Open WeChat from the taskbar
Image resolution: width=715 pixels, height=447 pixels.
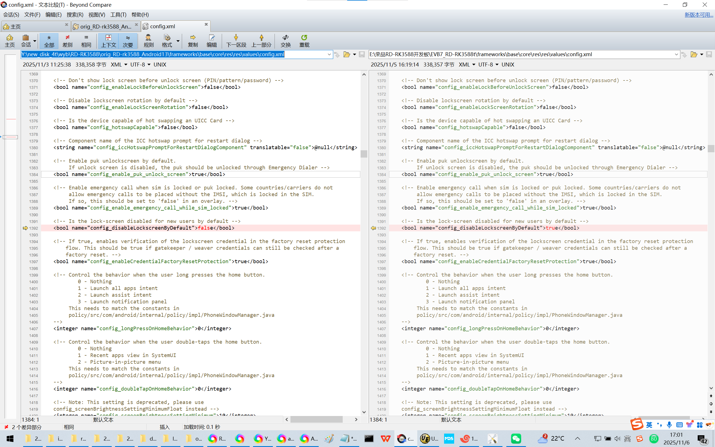tap(516, 438)
